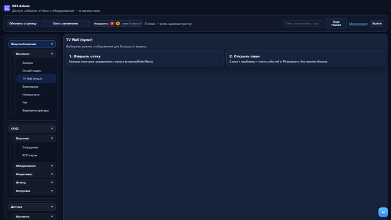This screenshot has width=391, height=220.
Task: Click the EAS Admin logo icon
Action: click(7, 8)
